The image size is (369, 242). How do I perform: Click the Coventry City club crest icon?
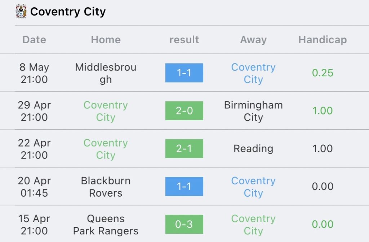coord(21,11)
